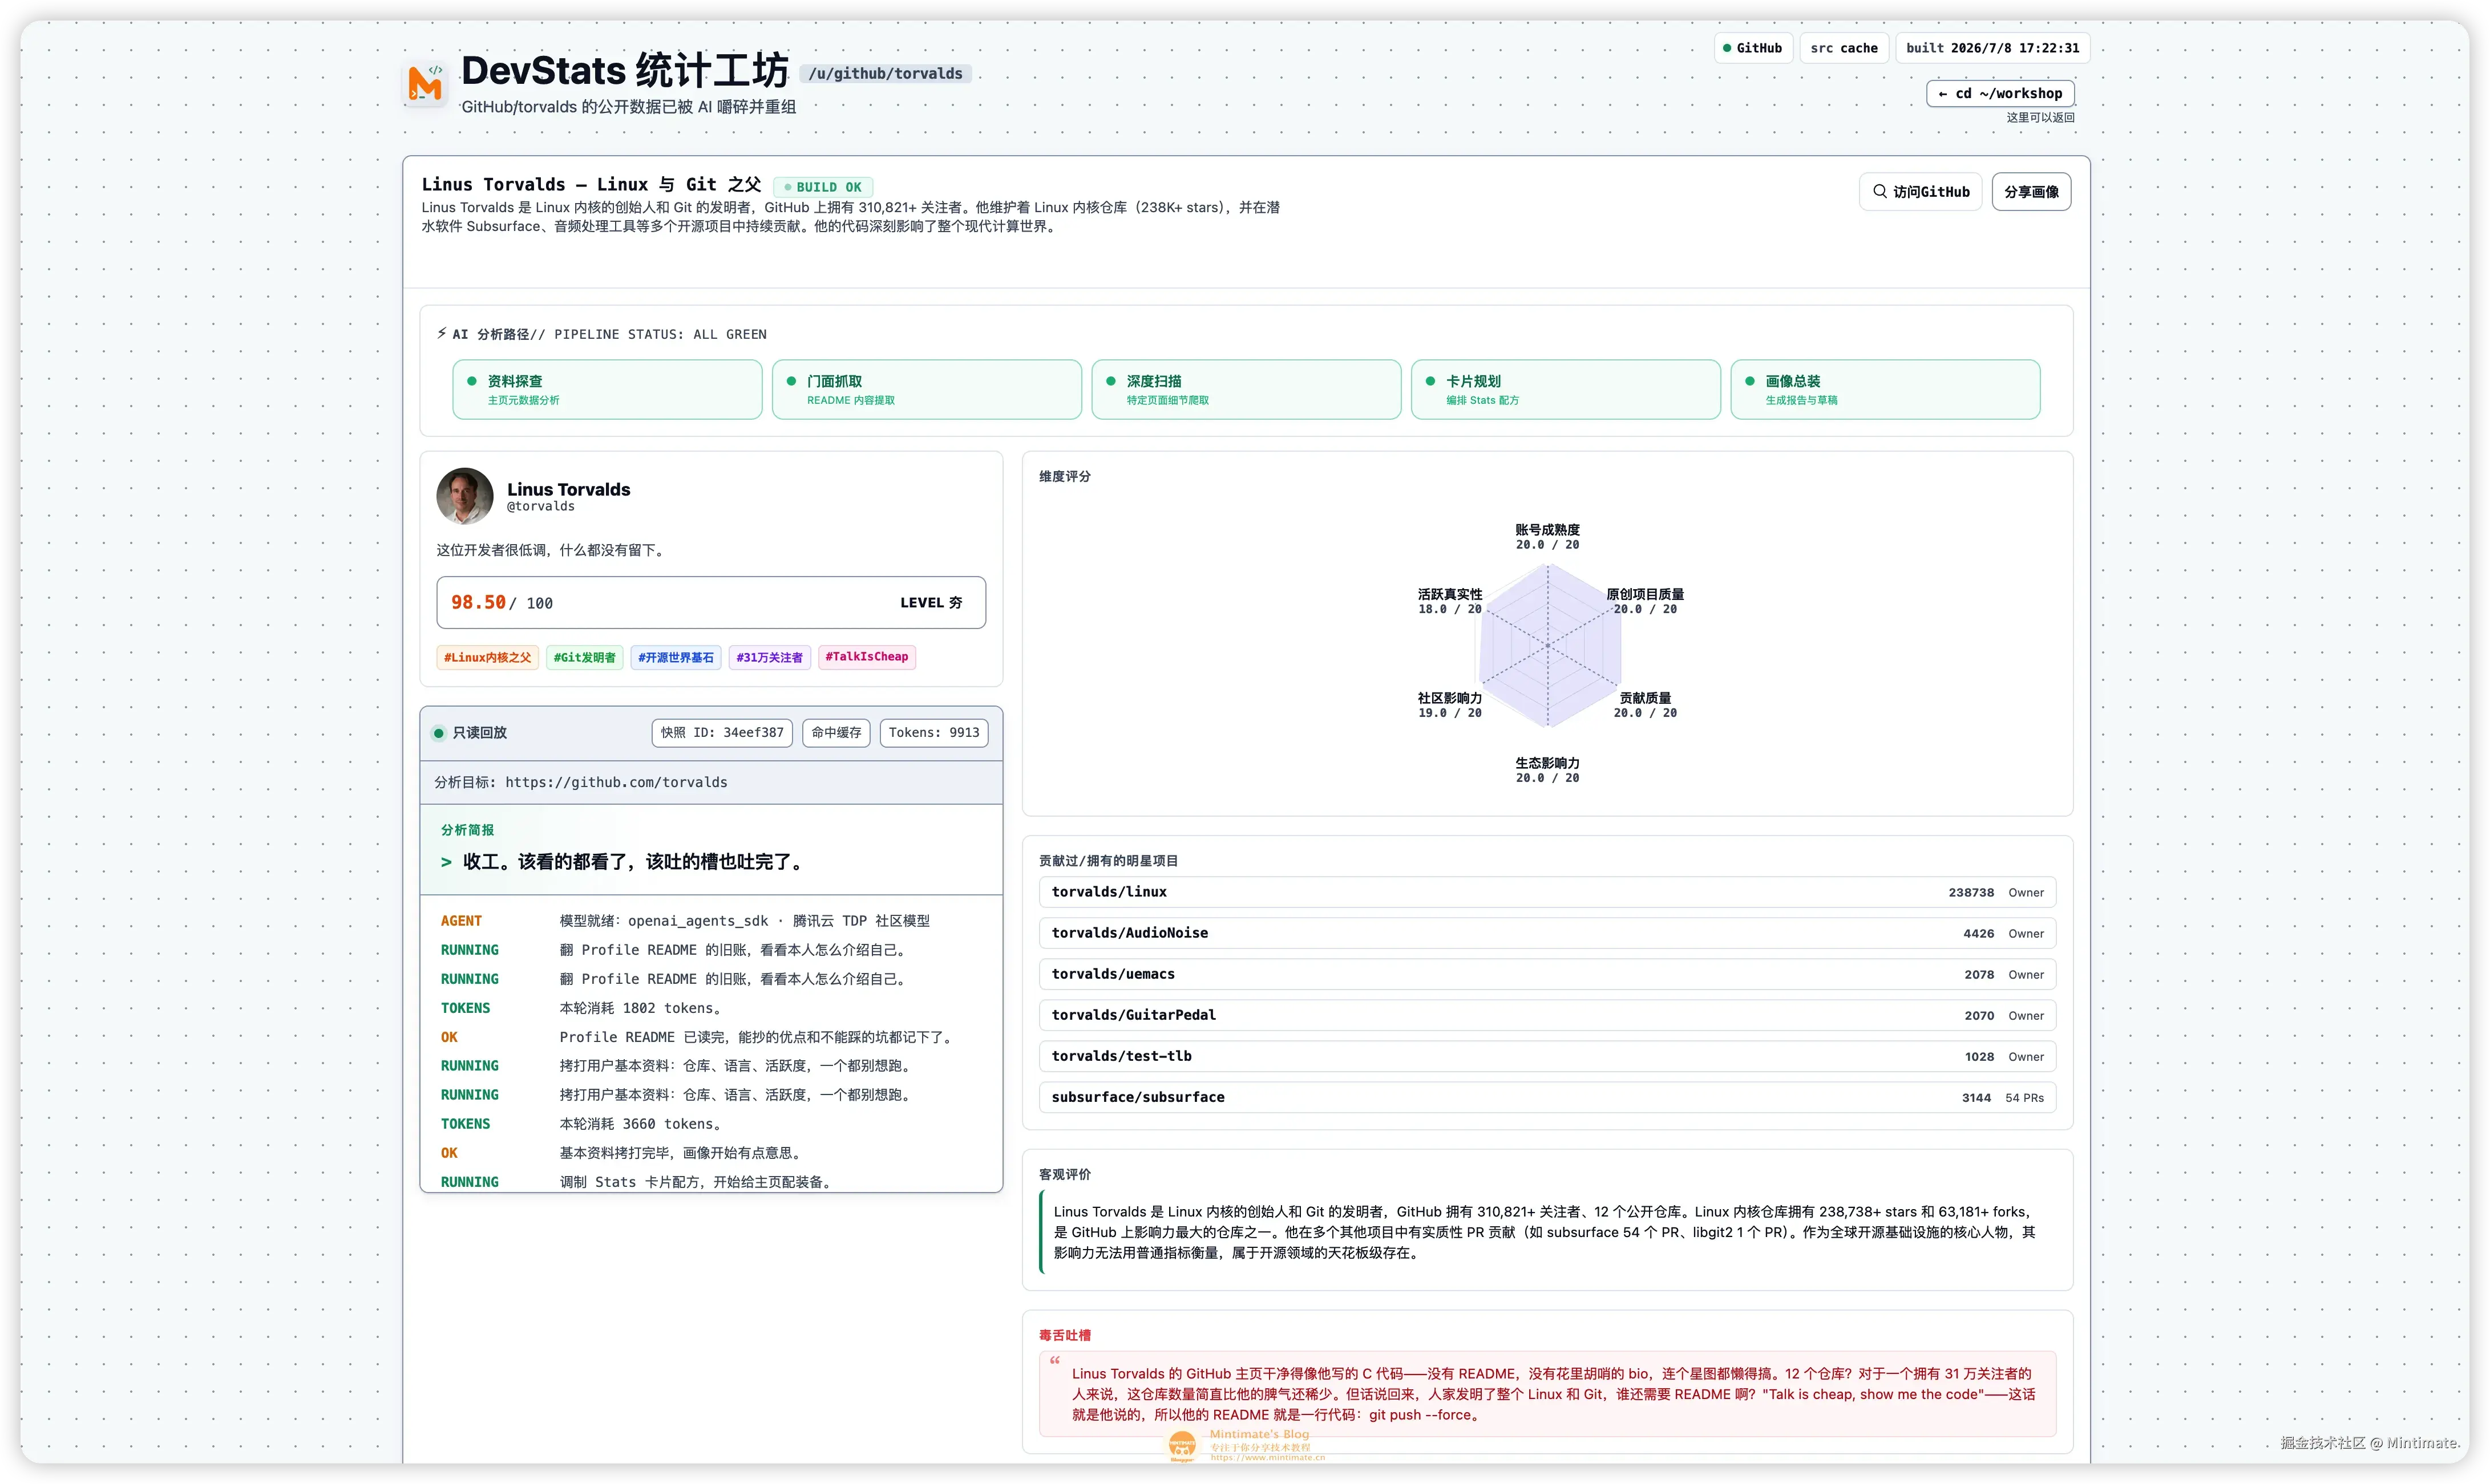
Task: Click the LEVEL 夯 label
Action: click(931, 603)
